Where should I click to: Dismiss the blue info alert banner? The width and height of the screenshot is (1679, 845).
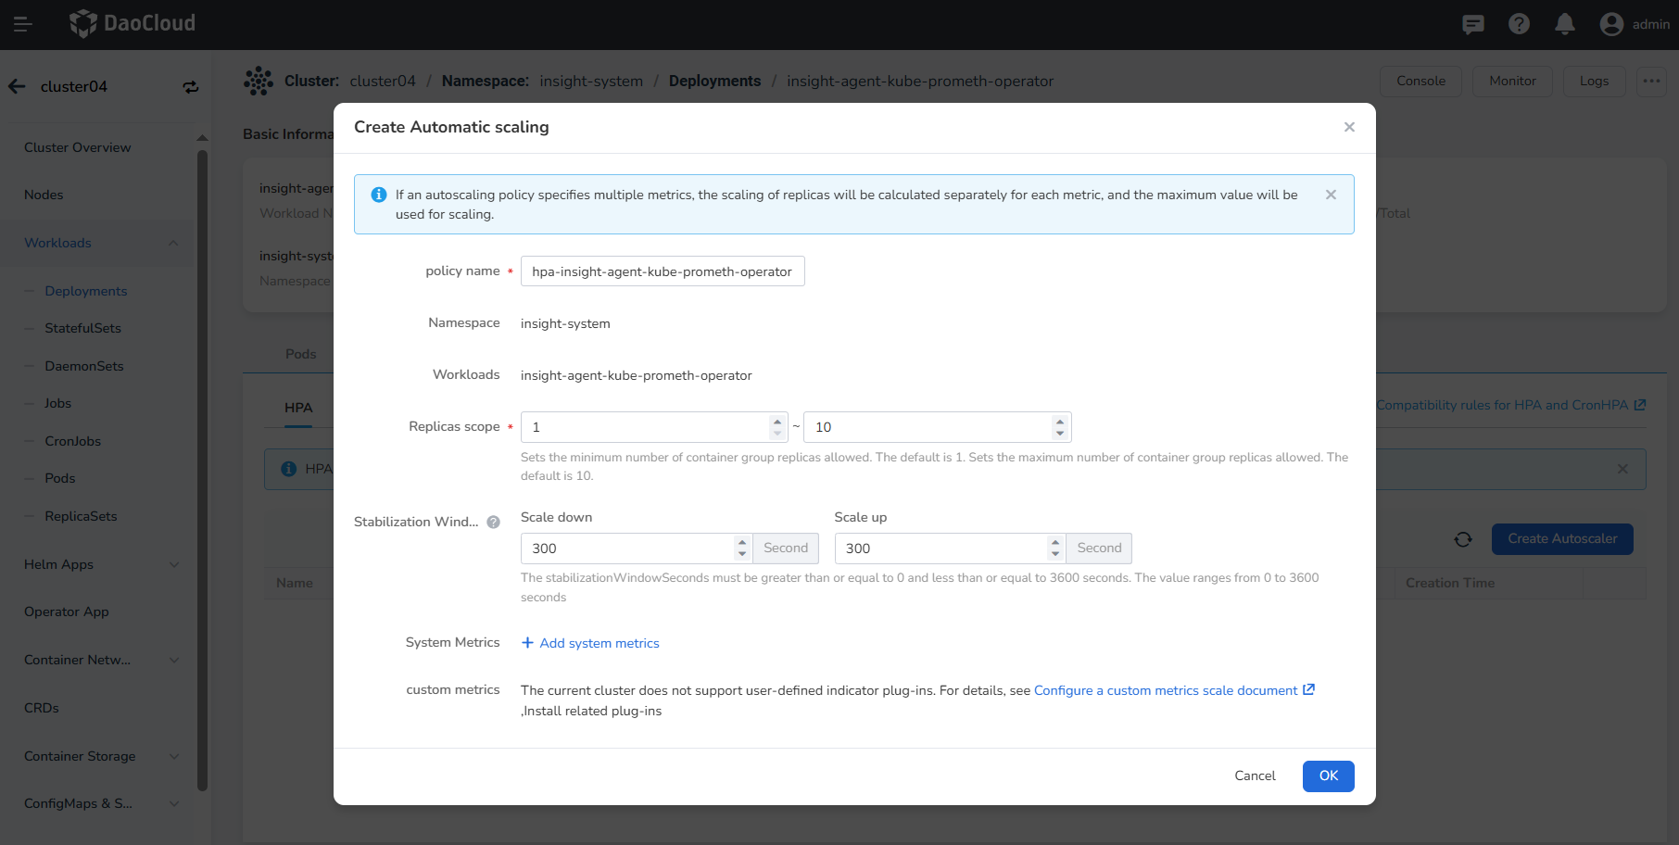tap(1331, 195)
